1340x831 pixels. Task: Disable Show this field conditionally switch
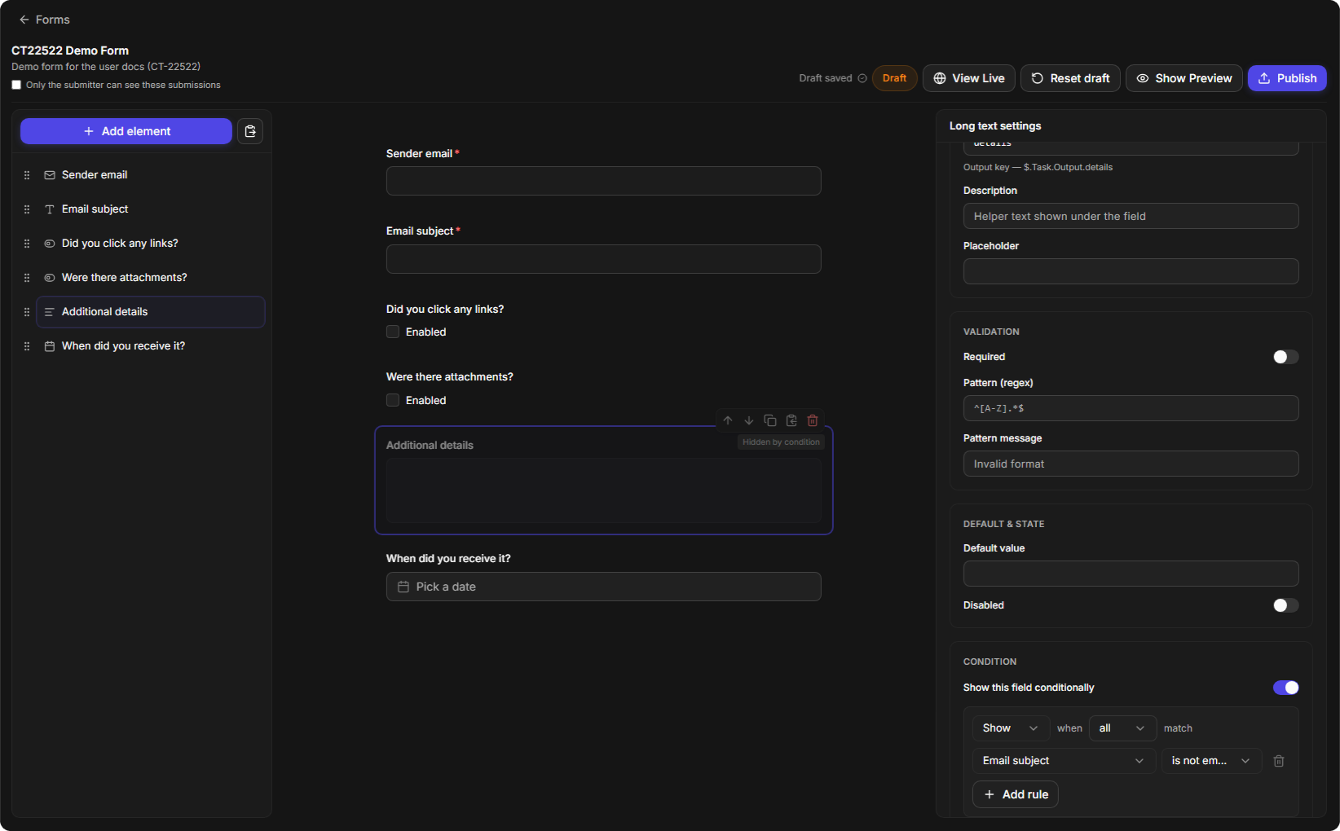point(1285,688)
